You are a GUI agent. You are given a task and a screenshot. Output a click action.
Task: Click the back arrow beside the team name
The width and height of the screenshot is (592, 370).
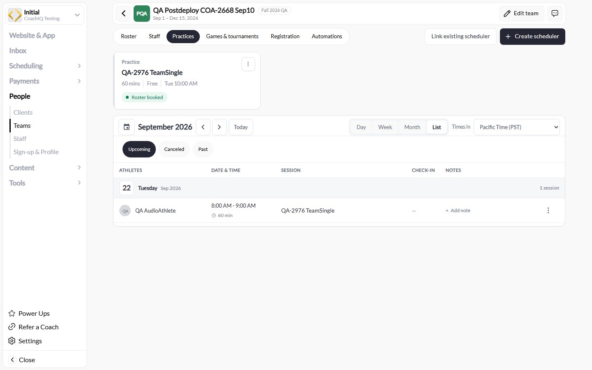124,14
